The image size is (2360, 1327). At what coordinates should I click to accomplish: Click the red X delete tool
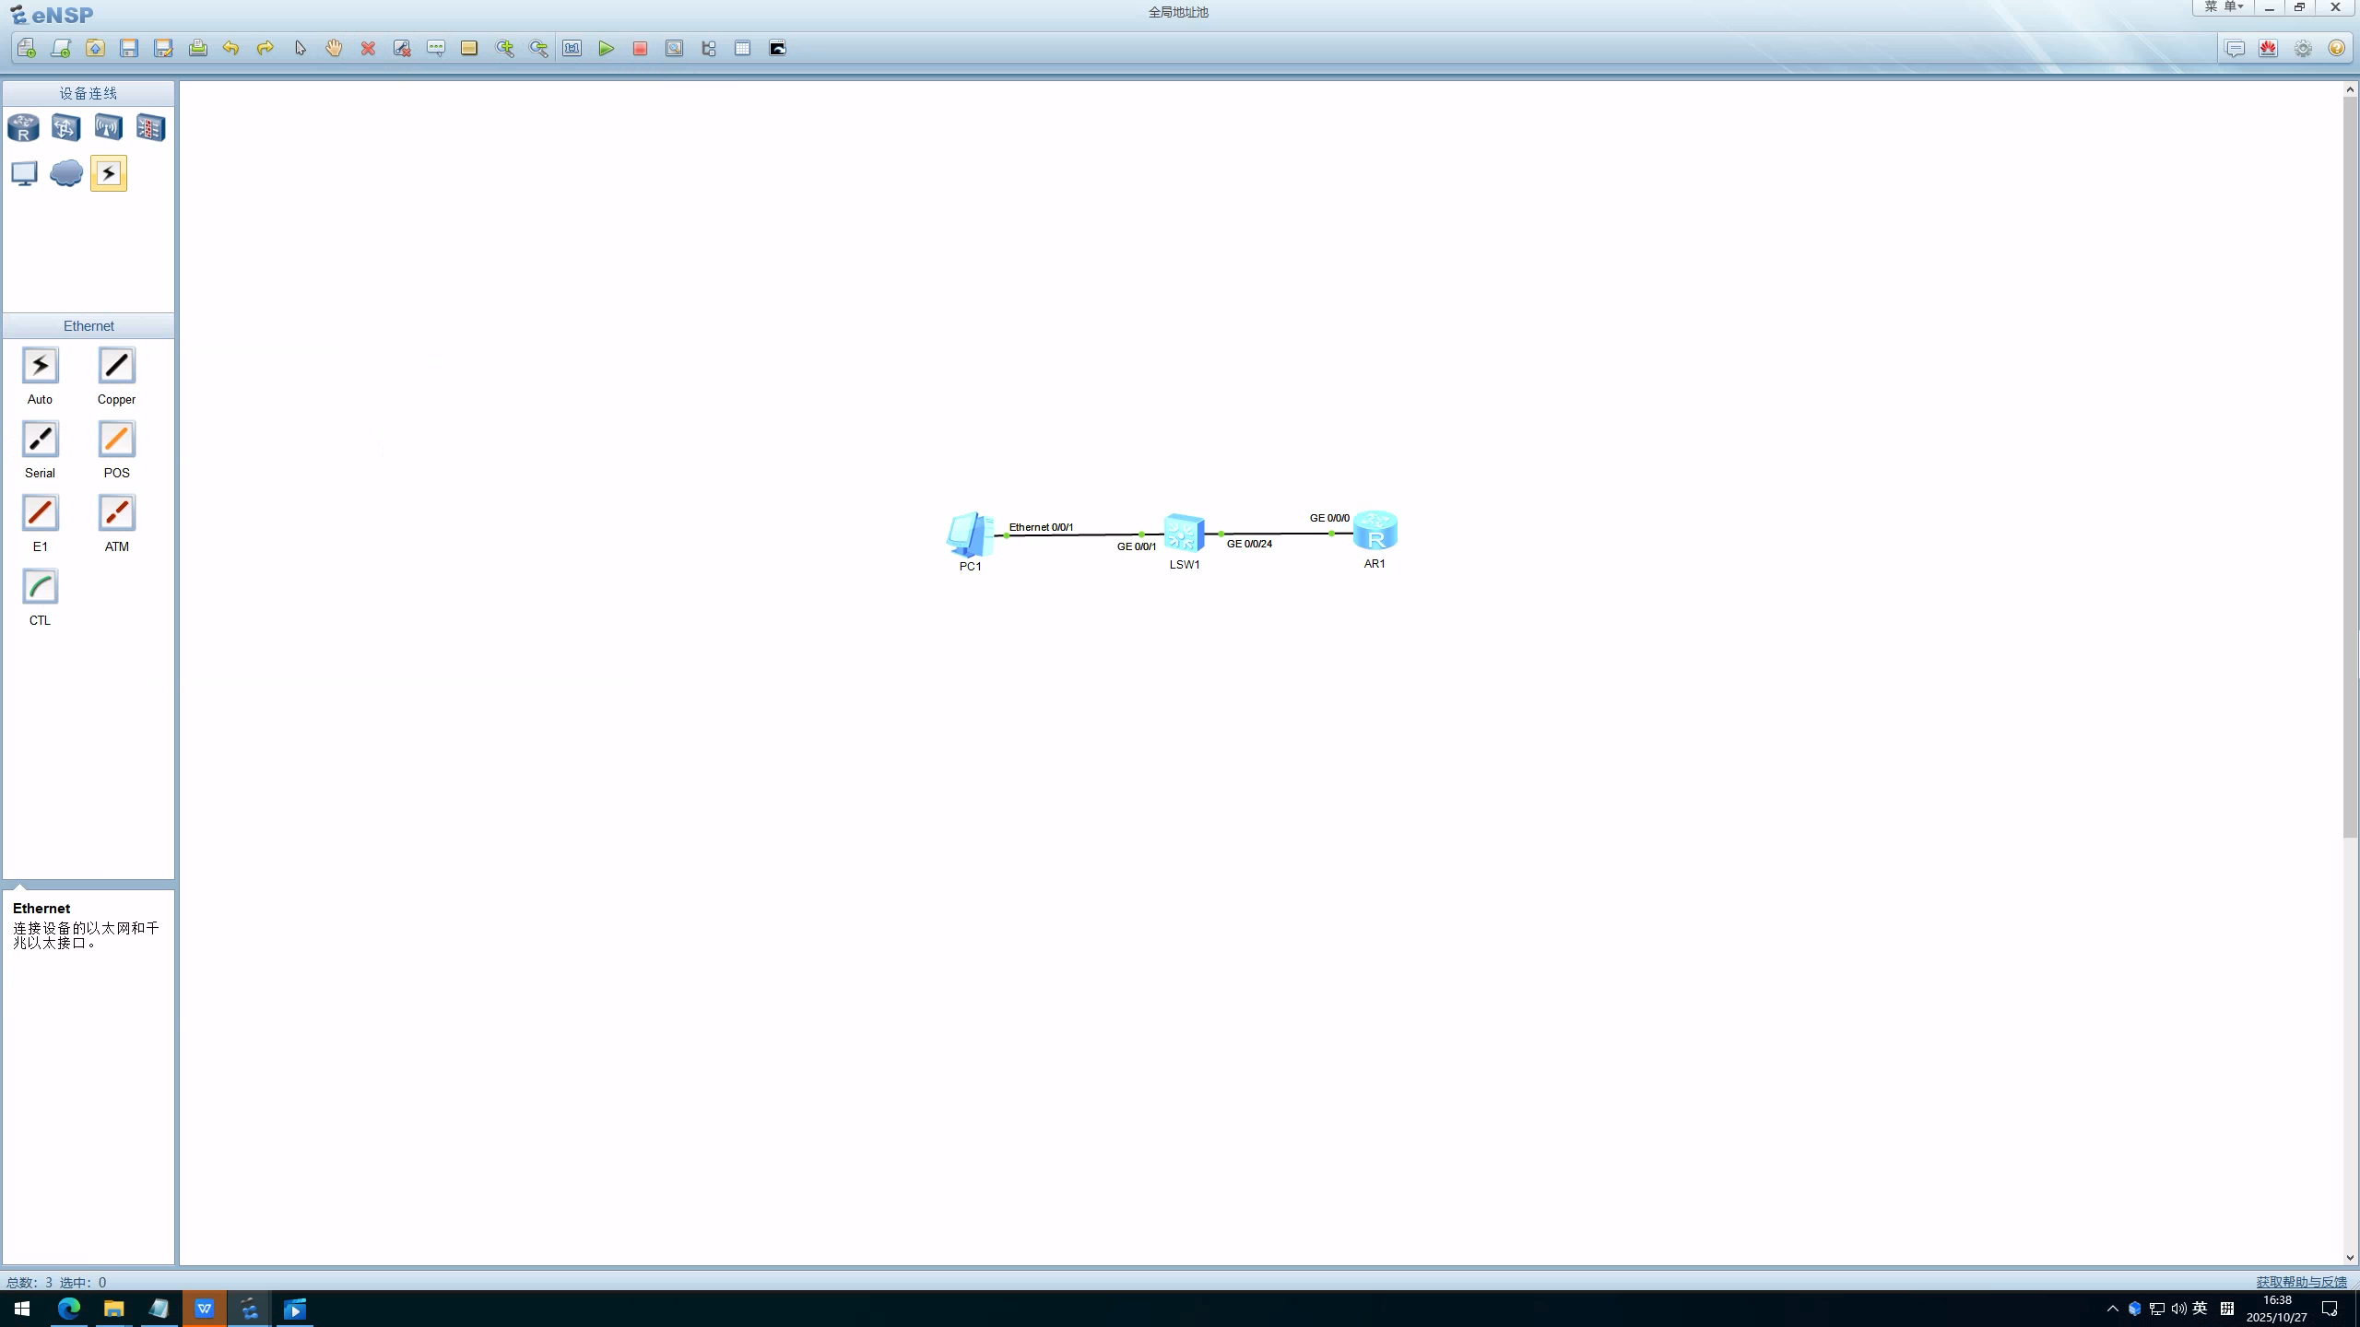[x=368, y=49]
